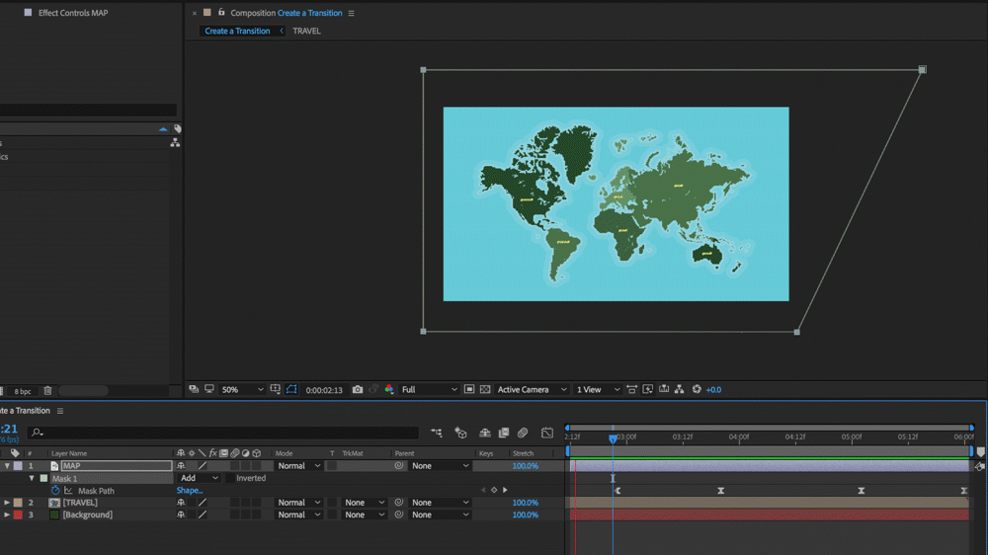Screen dimensions: 988x555
Task: Toggle the transparency grid icon
Action: pos(485,390)
